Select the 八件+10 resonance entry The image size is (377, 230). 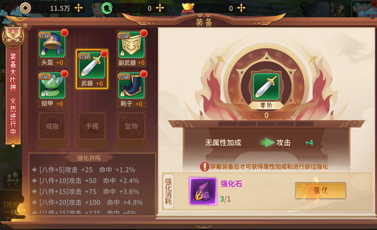[x=89, y=181]
